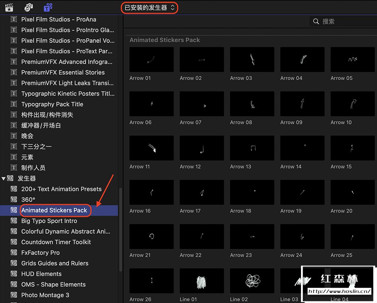
Task: Click the 搜索 search field
Action: pyautogui.click(x=343, y=21)
